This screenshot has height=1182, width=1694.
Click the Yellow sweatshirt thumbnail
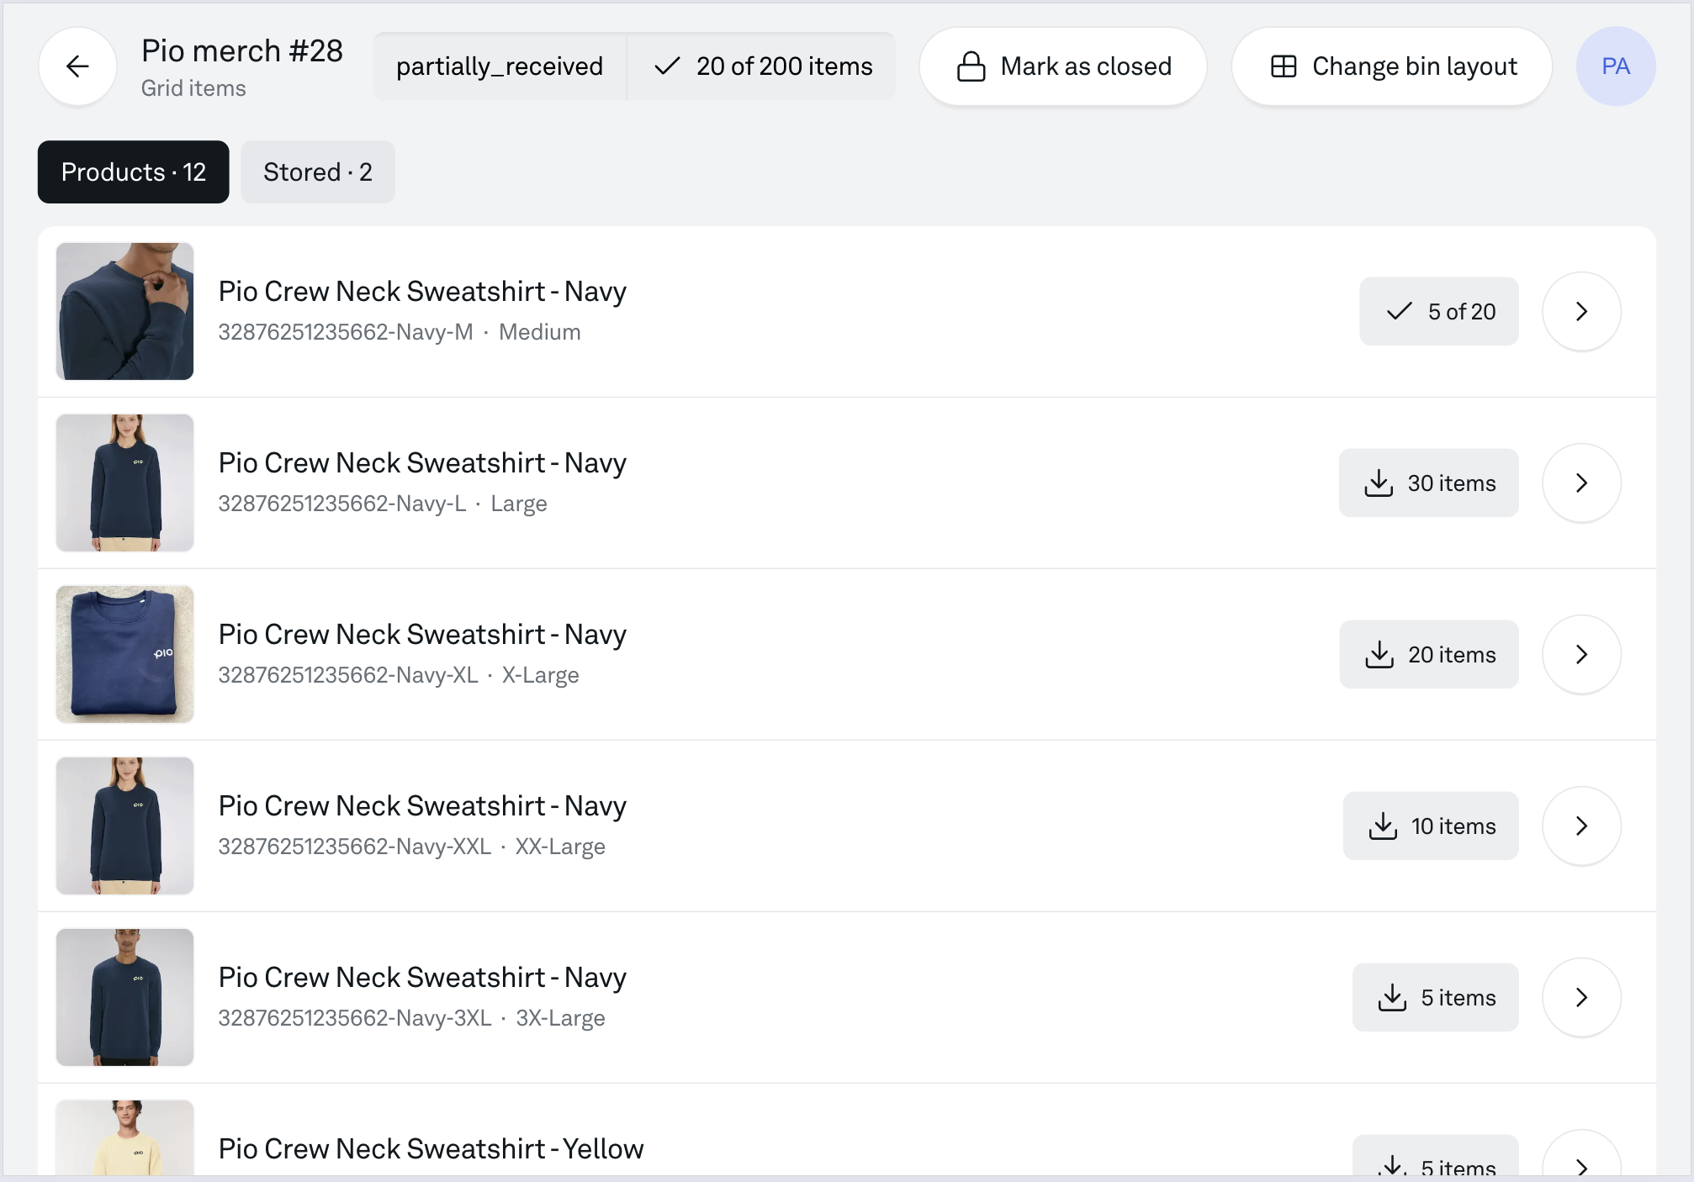click(x=124, y=1138)
